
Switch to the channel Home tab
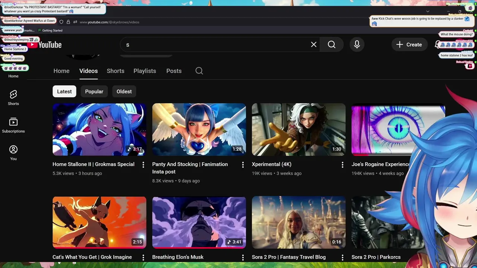(x=61, y=71)
